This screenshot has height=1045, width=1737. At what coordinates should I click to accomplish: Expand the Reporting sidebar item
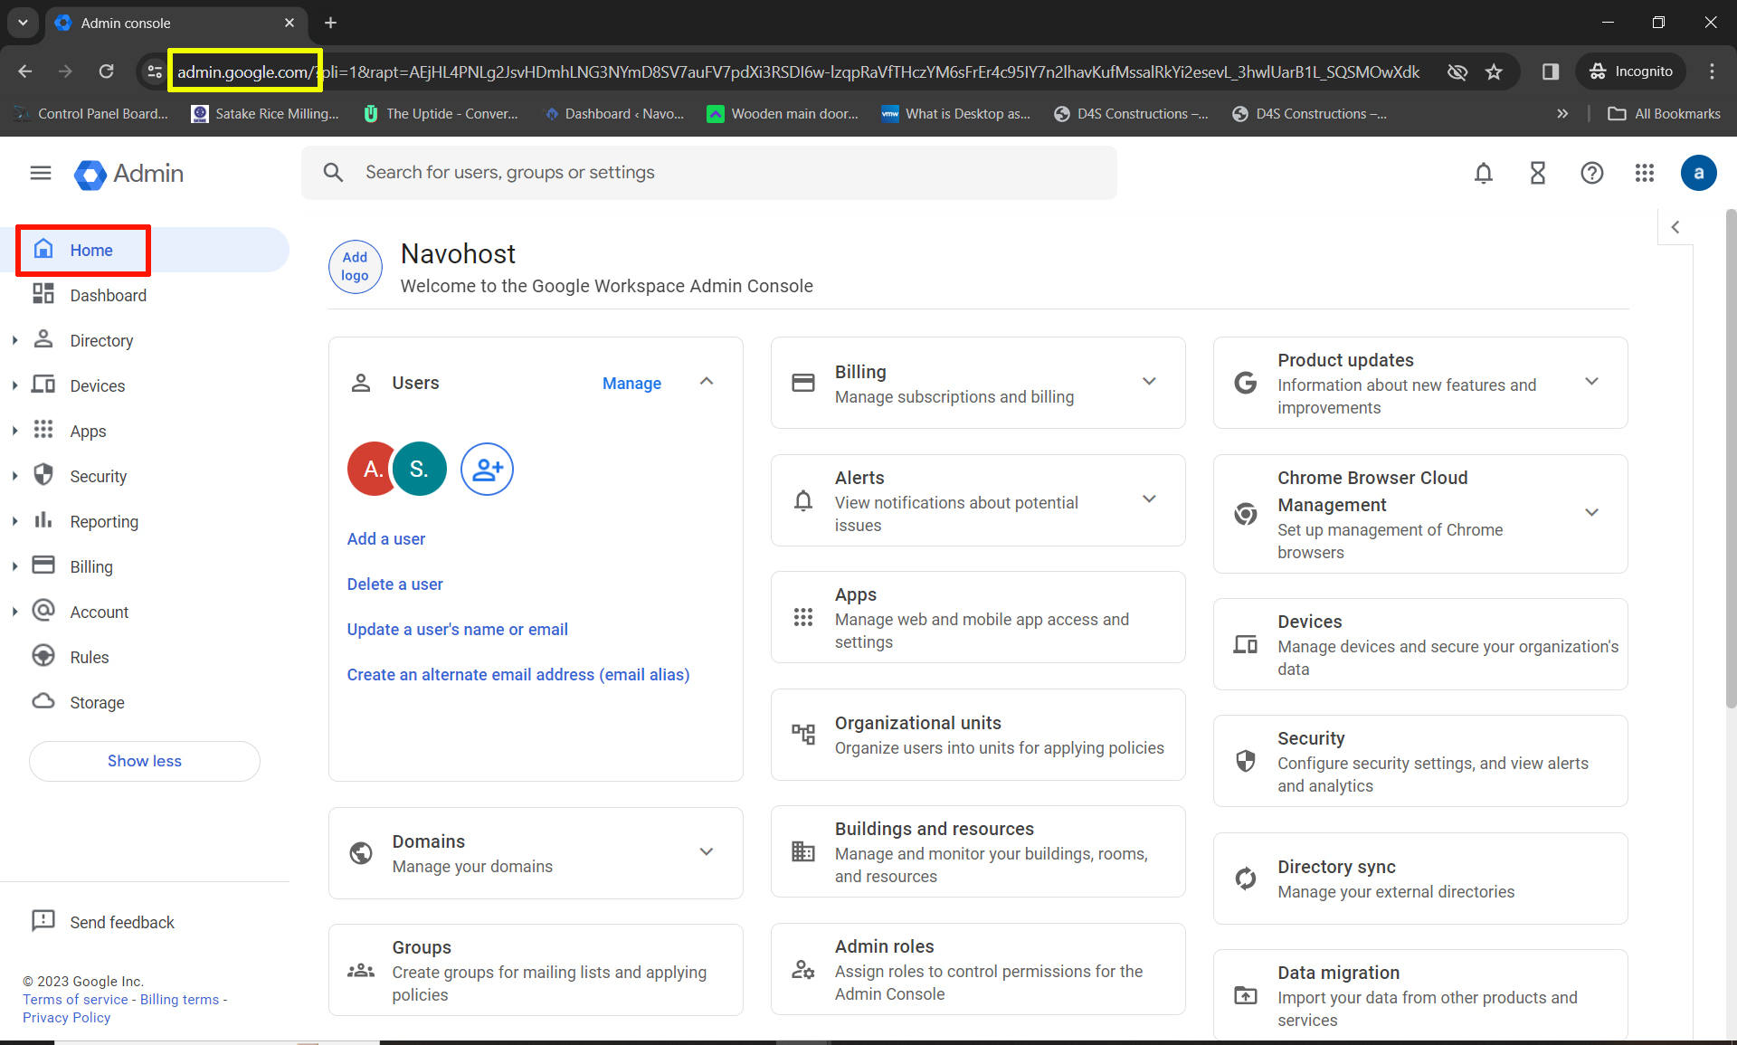15,522
